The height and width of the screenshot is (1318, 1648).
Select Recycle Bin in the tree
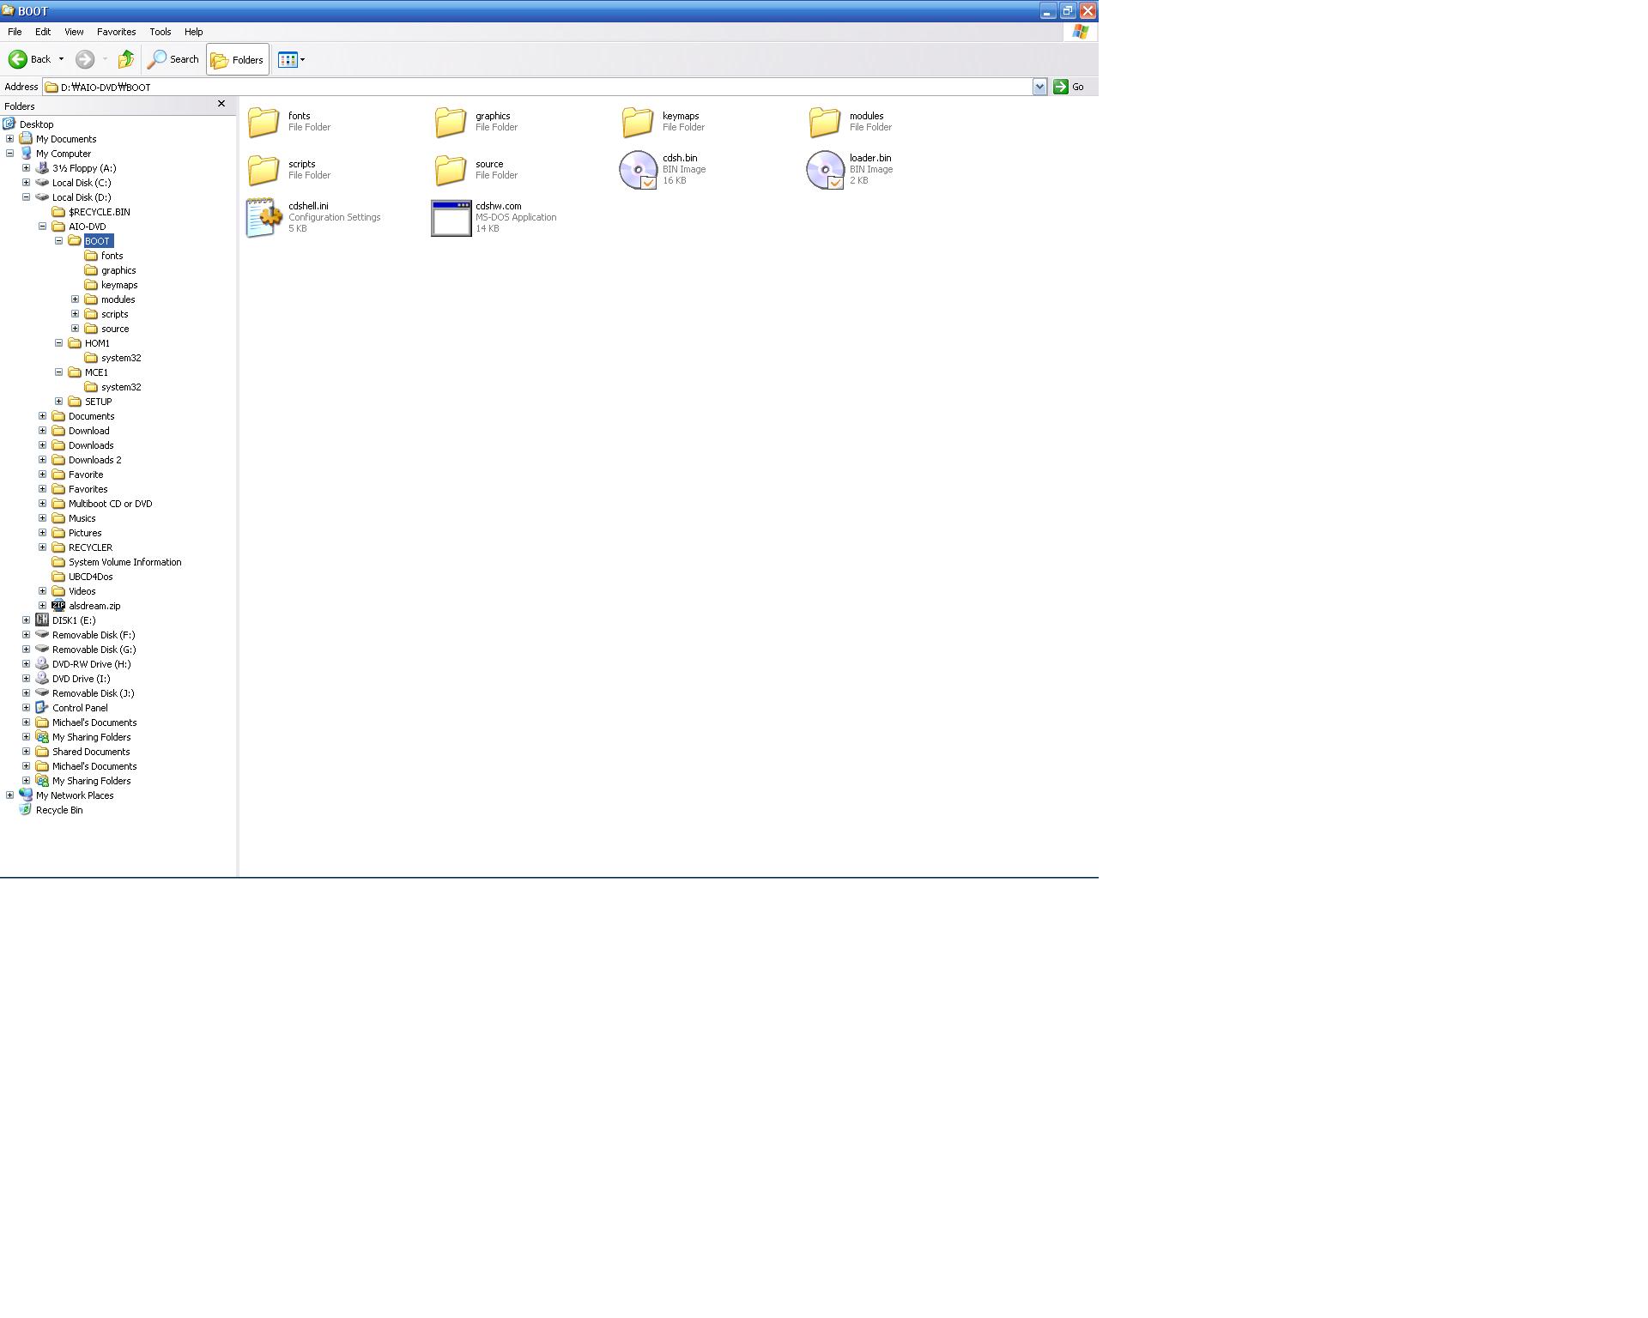59,810
